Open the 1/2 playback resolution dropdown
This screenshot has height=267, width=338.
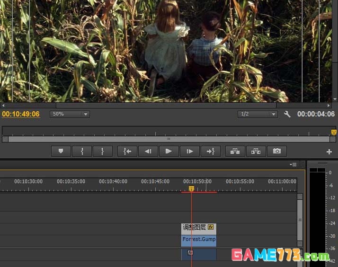click(258, 114)
